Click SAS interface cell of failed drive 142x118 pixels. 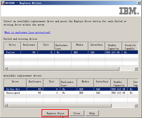tap(96, 52)
